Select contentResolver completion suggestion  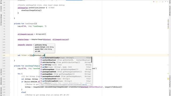(x=66, y=60)
